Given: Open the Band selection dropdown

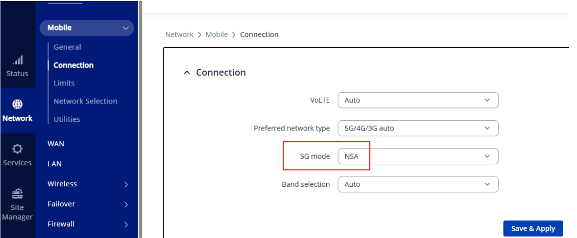Looking at the screenshot, I should coord(418,184).
